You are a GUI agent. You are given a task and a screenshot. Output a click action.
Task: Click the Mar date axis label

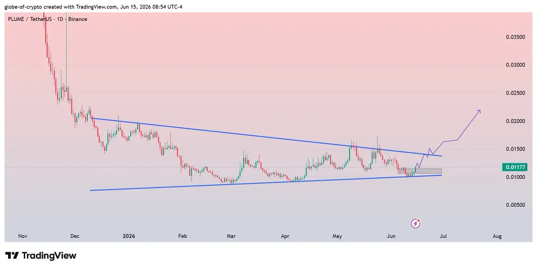(x=231, y=236)
